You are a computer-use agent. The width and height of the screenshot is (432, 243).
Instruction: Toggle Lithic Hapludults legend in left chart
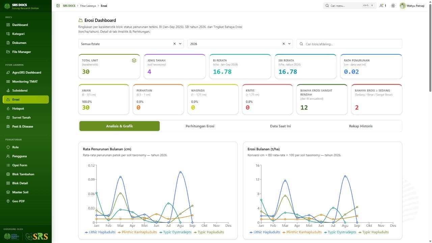coord(100,232)
